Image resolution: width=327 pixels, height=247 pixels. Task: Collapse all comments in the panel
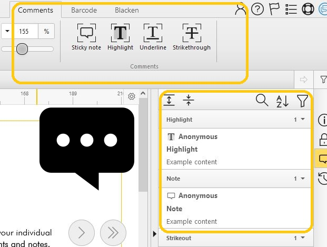pyautogui.click(x=189, y=100)
